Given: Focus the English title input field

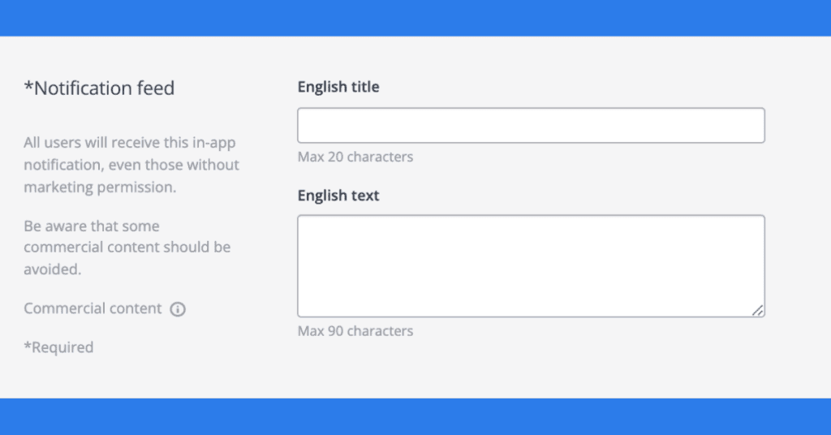Looking at the screenshot, I should point(531,126).
